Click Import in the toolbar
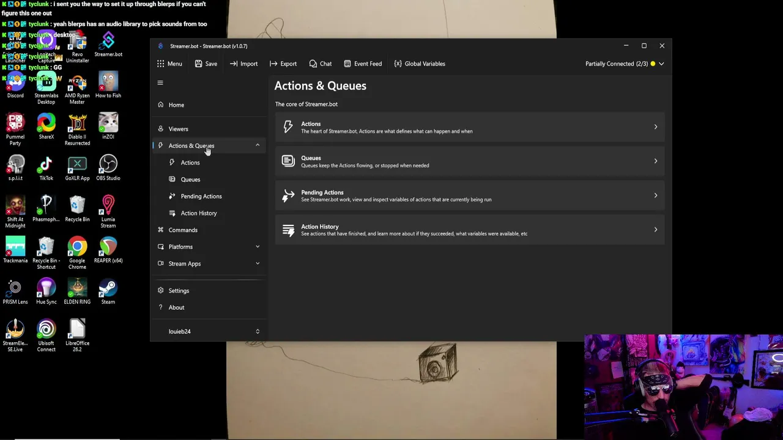 (243, 64)
